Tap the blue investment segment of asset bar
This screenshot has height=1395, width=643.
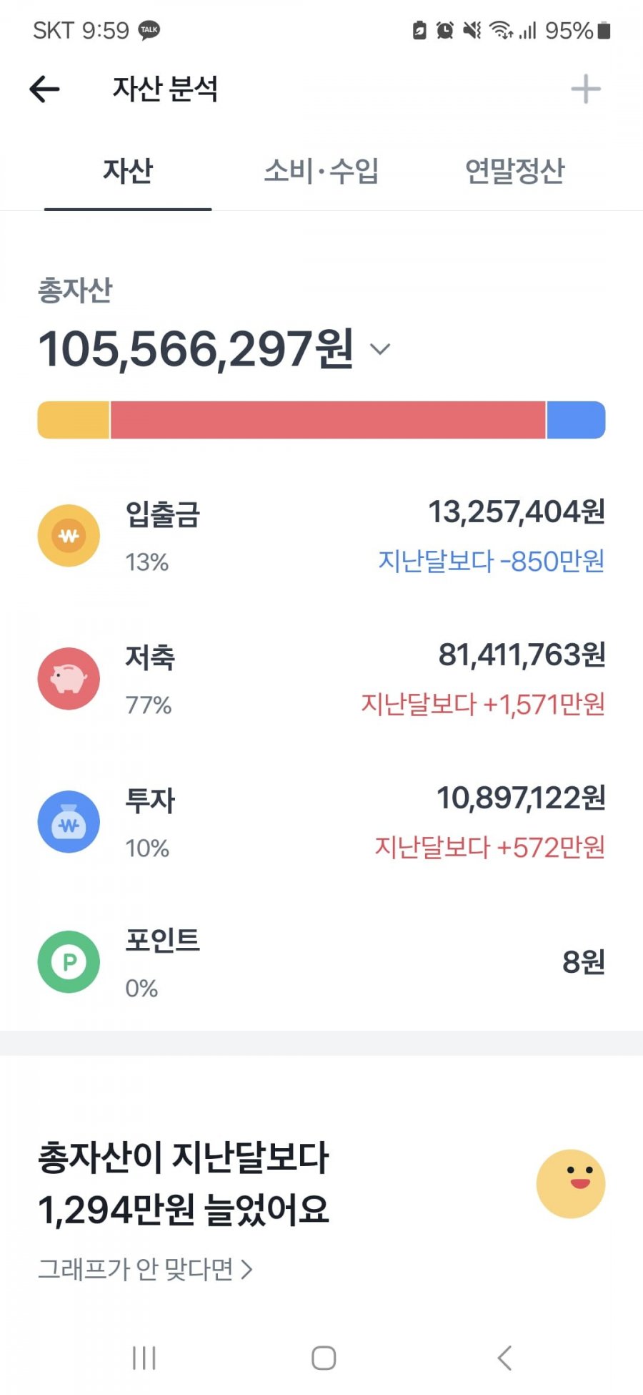(576, 420)
